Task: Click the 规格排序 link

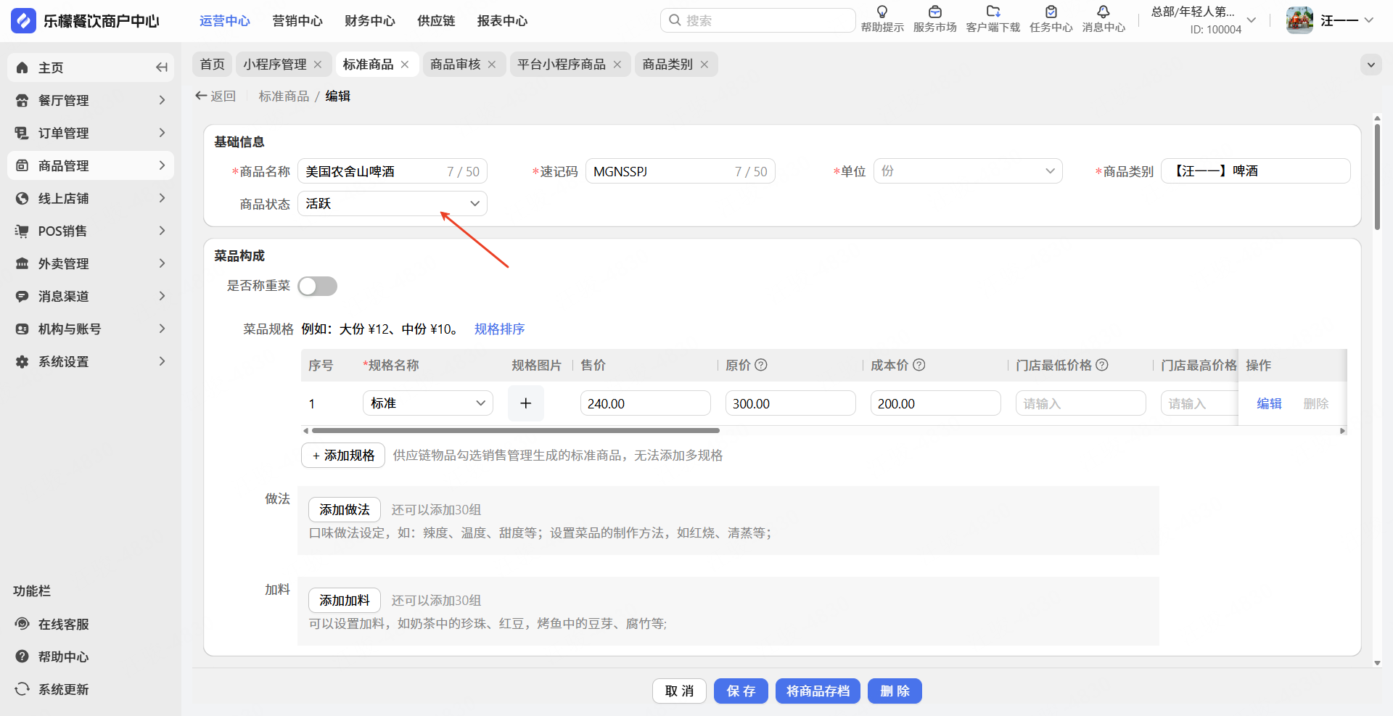Action: coord(499,329)
